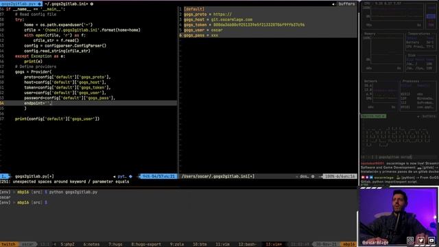439x247 pixels.
Task: Click the /Users/oscar/.gogs2gitlab.ini[+] status line path
Action: click(x=218, y=176)
